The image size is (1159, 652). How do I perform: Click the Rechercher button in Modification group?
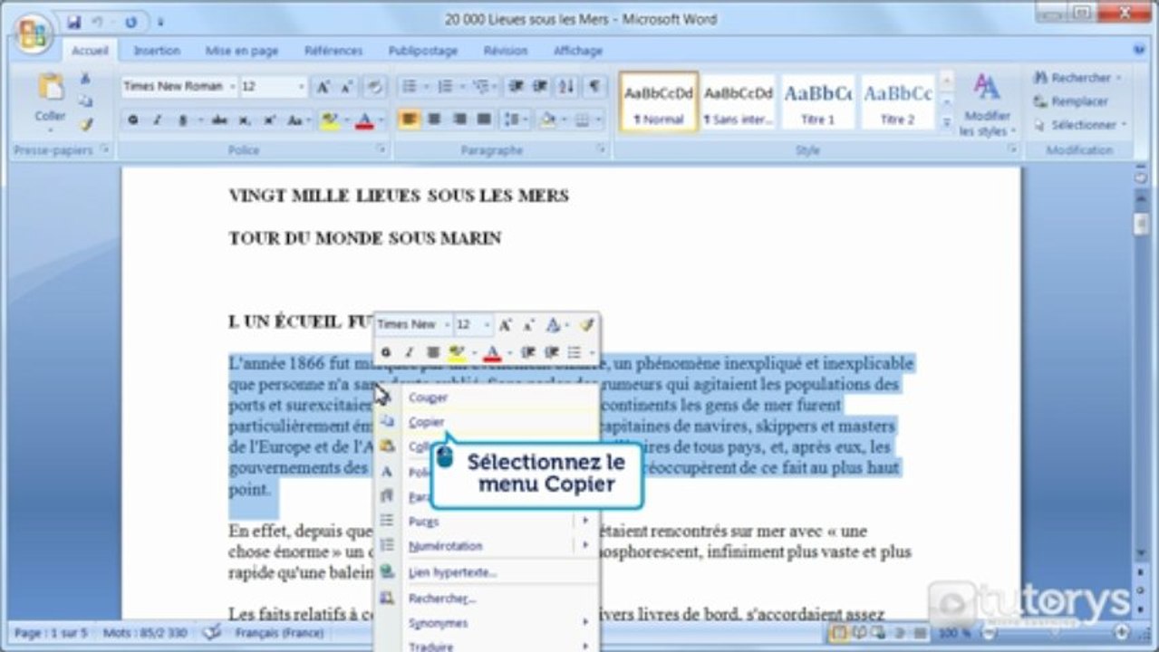click(x=1077, y=78)
